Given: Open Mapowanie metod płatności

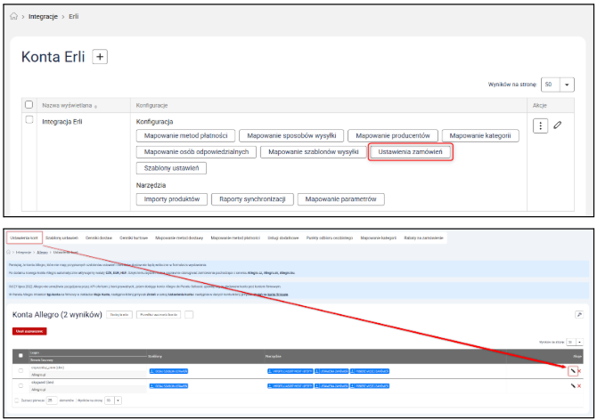Looking at the screenshot, I should pyautogui.click(x=185, y=135).
